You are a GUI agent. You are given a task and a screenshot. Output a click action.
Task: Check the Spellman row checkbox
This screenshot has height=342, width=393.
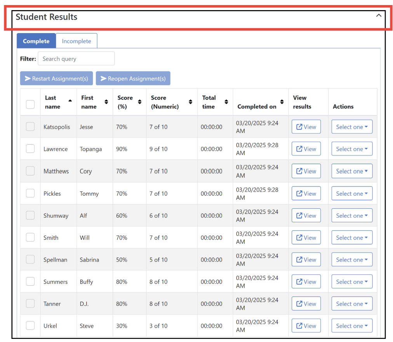[30, 260]
